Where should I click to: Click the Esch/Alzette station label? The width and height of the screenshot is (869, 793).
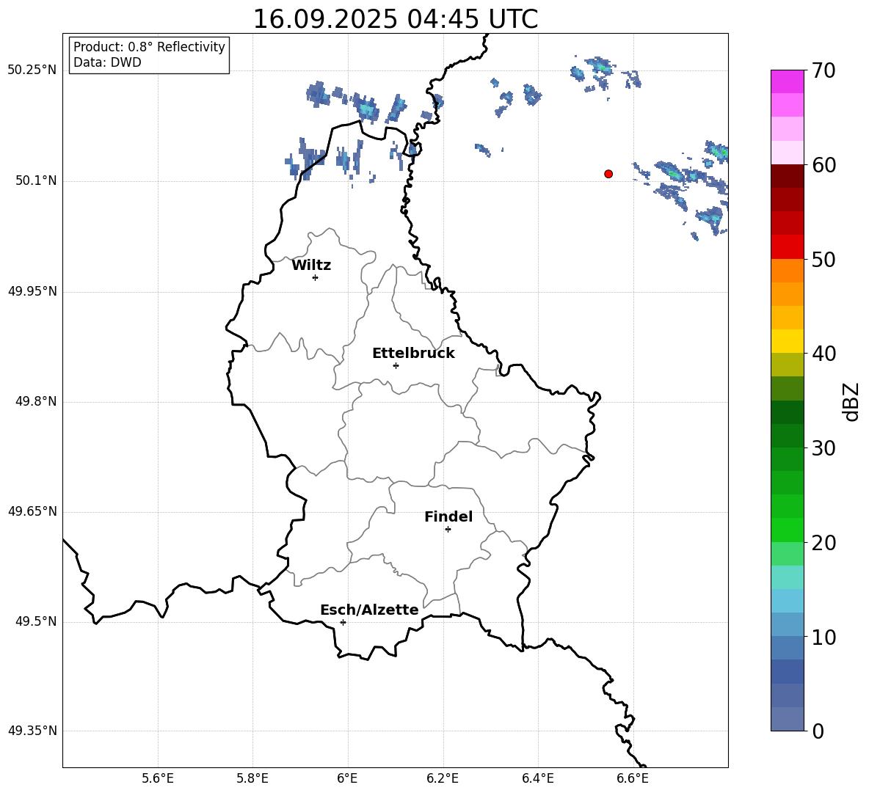click(369, 610)
